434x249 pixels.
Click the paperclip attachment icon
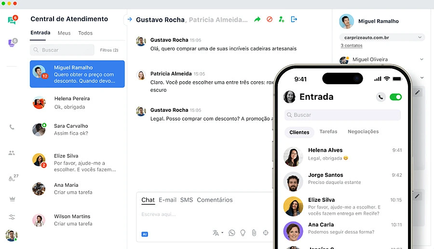pyautogui.click(x=254, y=233)
